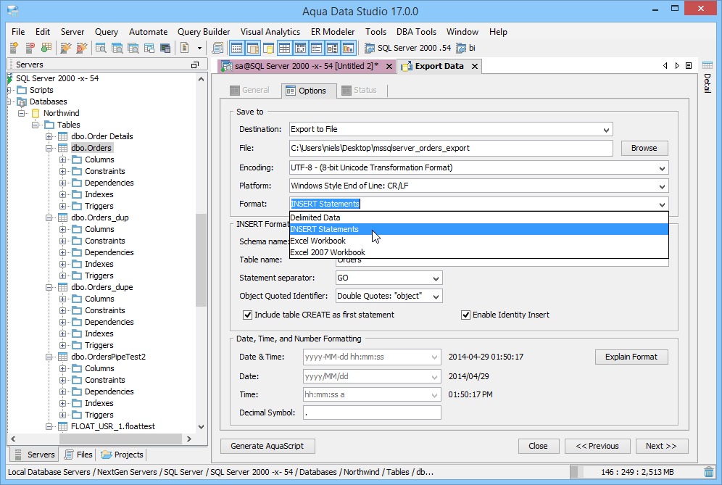Toggle the form list view toolbar icon
The image size is (722, 485).
click(316, 48)
